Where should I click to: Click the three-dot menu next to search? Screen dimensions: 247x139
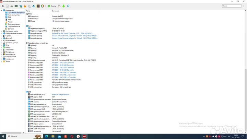pos(244,6)
